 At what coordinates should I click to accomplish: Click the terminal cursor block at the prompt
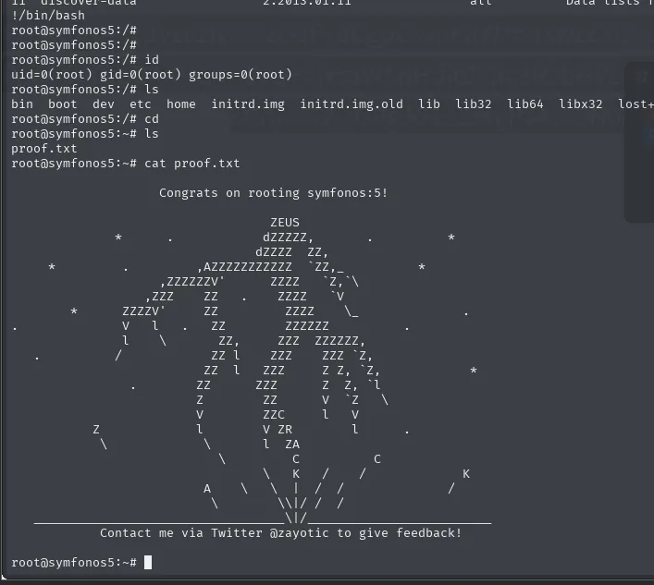click(x=148, y=563)
